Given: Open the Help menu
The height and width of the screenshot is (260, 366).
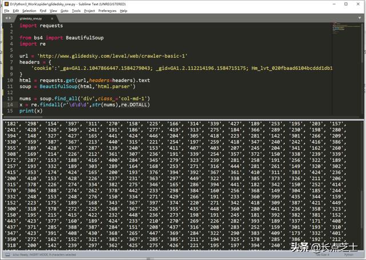Looking at the screenshot, I should (x=124, y=11).
